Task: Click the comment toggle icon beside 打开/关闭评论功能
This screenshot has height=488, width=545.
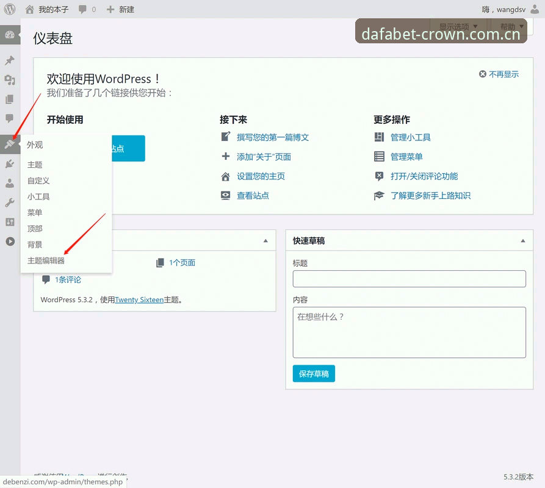Action: pos(379,176)
